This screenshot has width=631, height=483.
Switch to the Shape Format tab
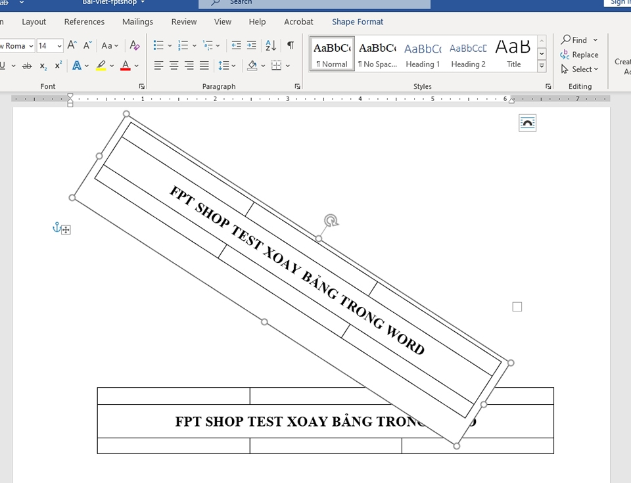tap(357, 22)
